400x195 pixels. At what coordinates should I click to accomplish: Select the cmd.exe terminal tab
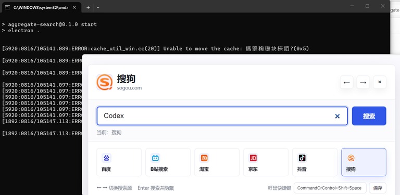coord(42,7)
